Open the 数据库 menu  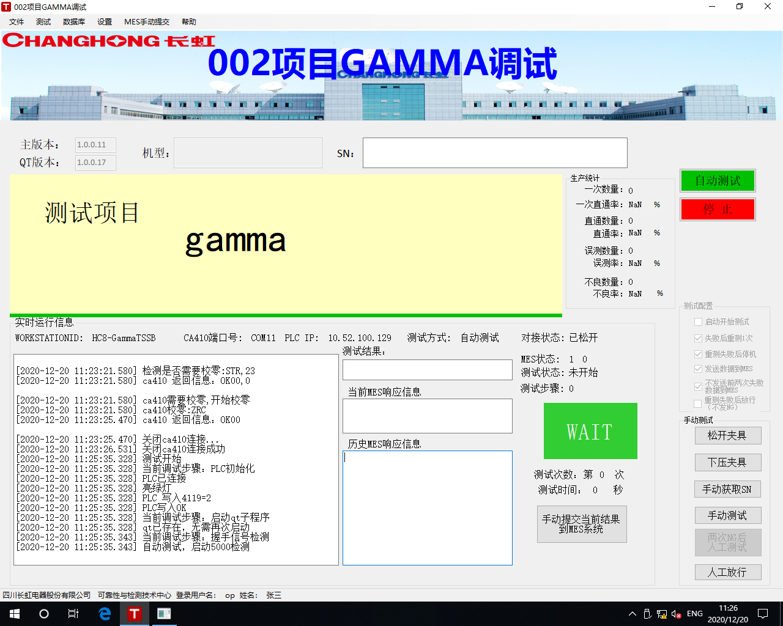click(74, 22)
